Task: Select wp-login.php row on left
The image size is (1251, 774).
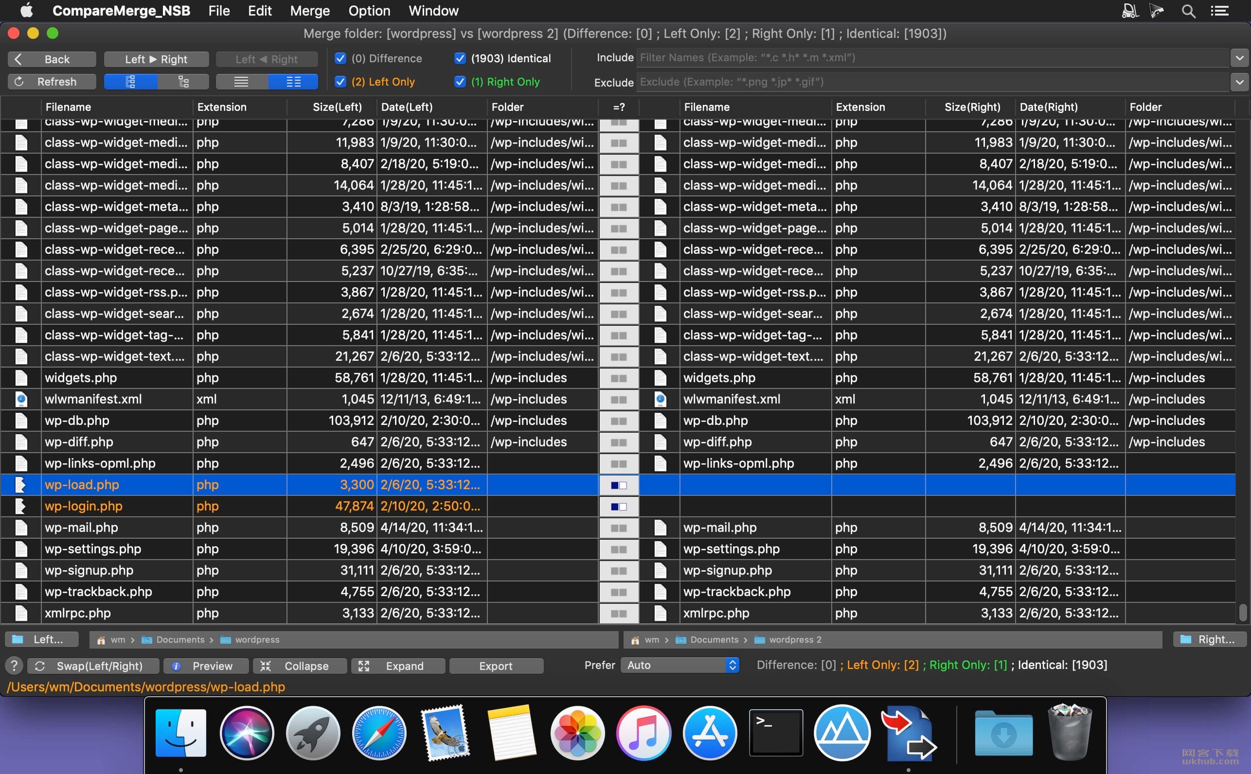Action: click(x=299, y=506)
